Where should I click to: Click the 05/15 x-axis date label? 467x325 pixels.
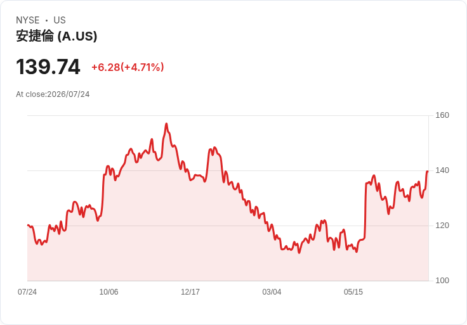coord(353,292)
